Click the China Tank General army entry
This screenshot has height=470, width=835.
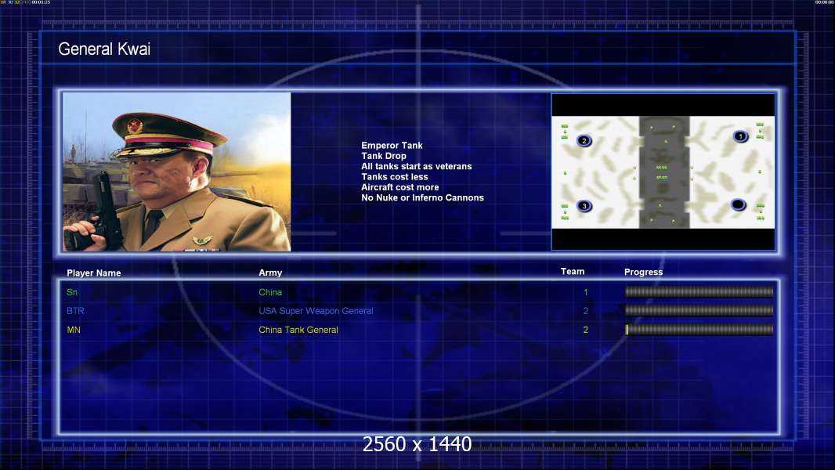pyautogui.click(x=298, y=330)
